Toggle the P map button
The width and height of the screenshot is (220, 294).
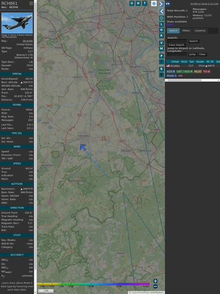[x=161, y=56]
